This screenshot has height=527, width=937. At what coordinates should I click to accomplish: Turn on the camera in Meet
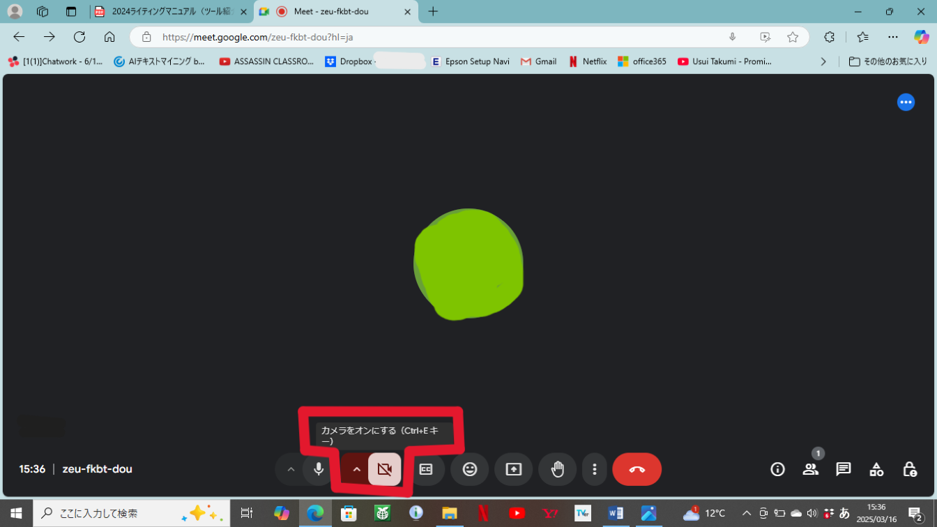[x=384, y=469]
